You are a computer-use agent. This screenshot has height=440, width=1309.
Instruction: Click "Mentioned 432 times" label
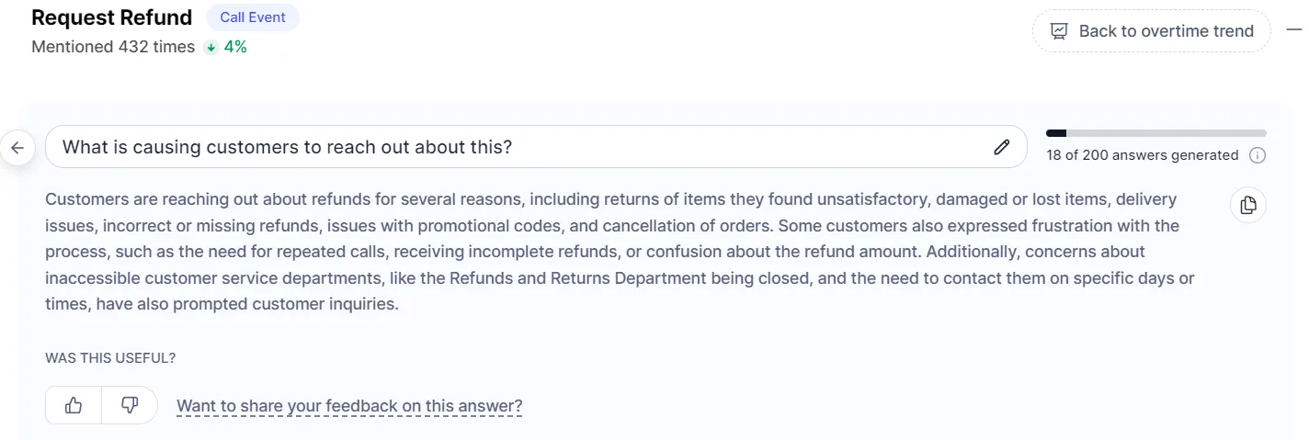[113, 47]
